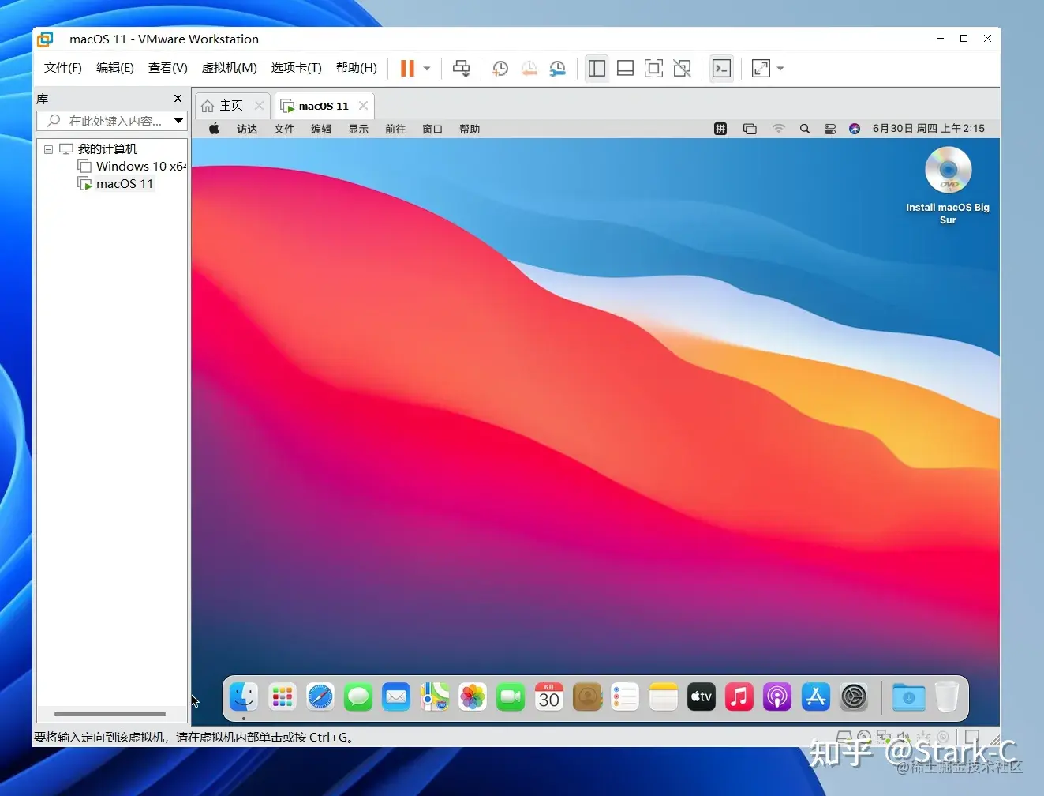Revert to the previous snapshot icon
Screen dimensions: 1044x796
pos(529,69)
